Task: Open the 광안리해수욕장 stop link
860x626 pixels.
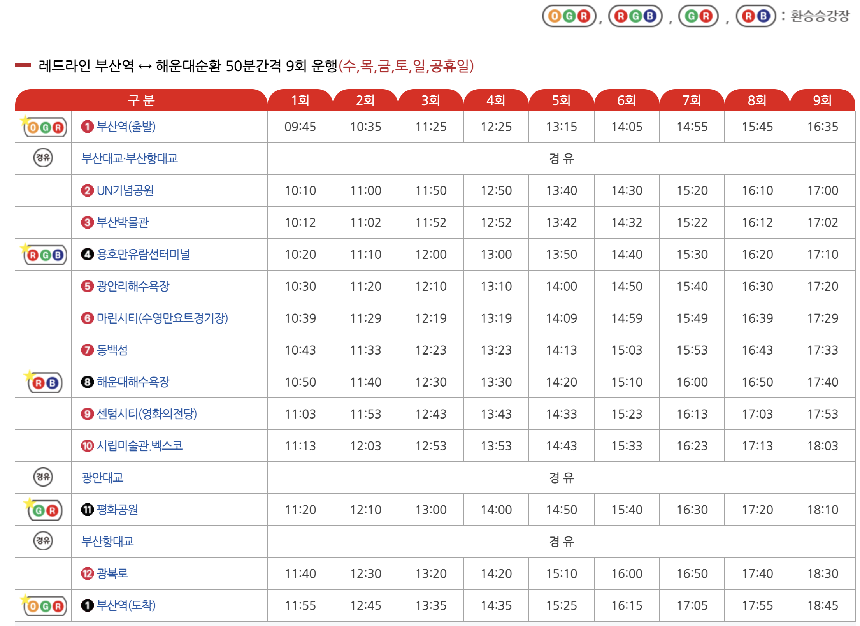Action: click(133, 286)
